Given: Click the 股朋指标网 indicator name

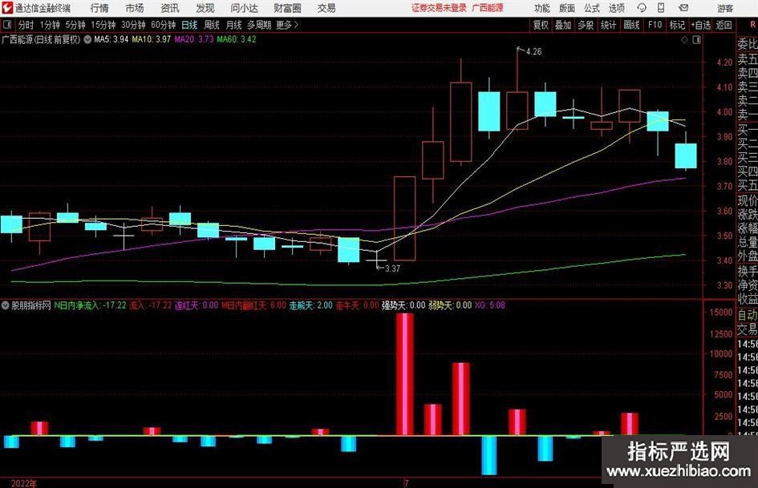Looking at the screenshot, I should (x=31, y=304).
